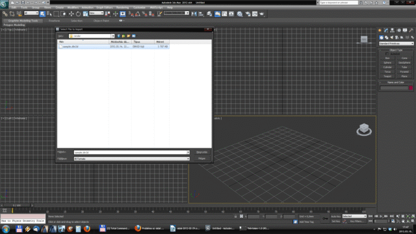Open Firefox from the taskbar
The width and height of the screenshot is (416, 234).
click(x=87, y=229)
